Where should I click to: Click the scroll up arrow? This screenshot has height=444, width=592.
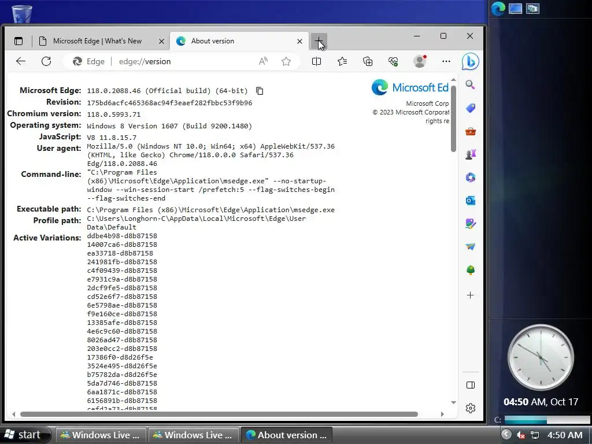point(453,80)
